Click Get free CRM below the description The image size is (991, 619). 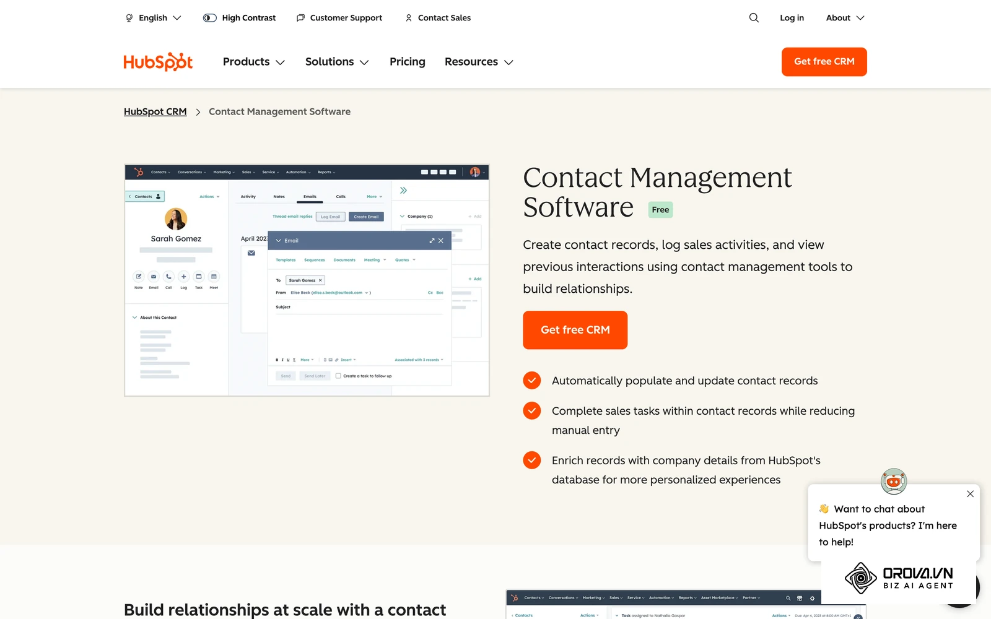tap(575, 330)
